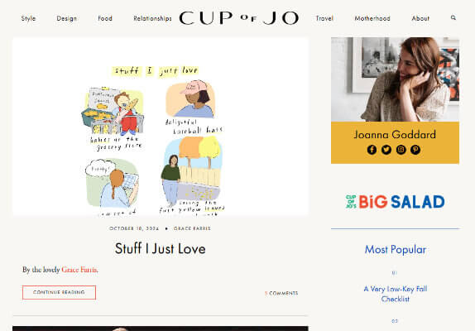Open the Relationships section

click(x=152, y=18)
